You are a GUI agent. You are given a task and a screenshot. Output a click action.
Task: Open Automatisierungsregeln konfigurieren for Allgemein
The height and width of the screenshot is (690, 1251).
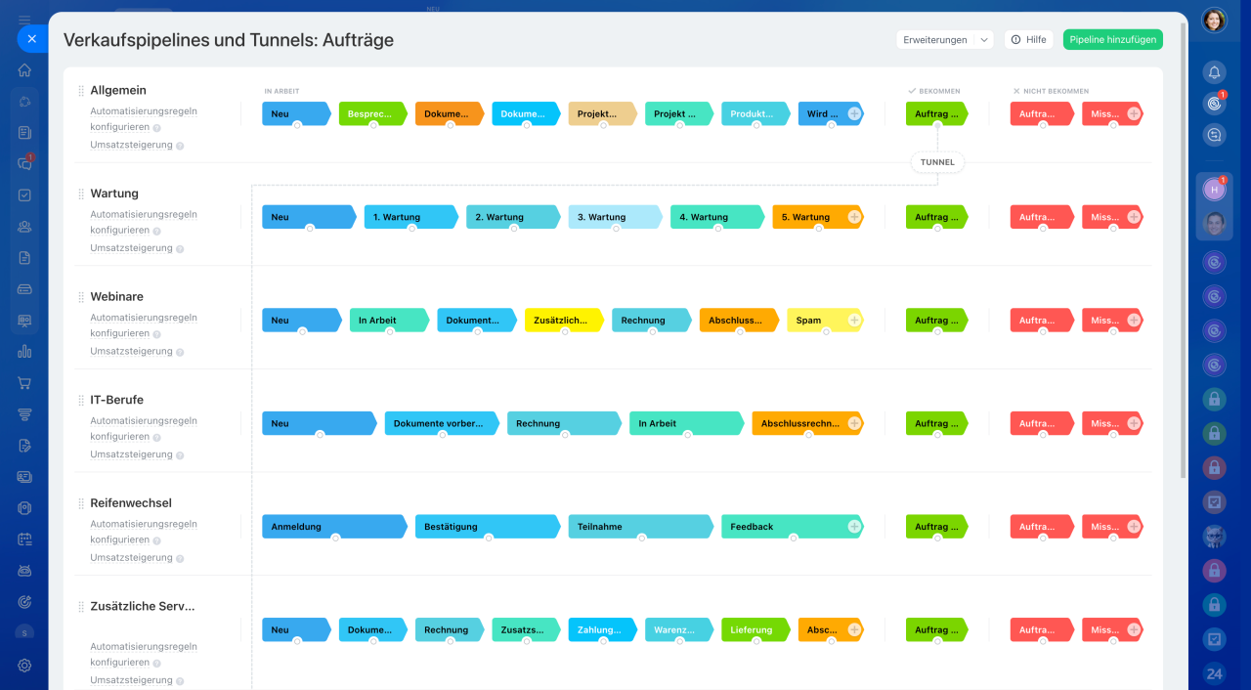[144, 119]
